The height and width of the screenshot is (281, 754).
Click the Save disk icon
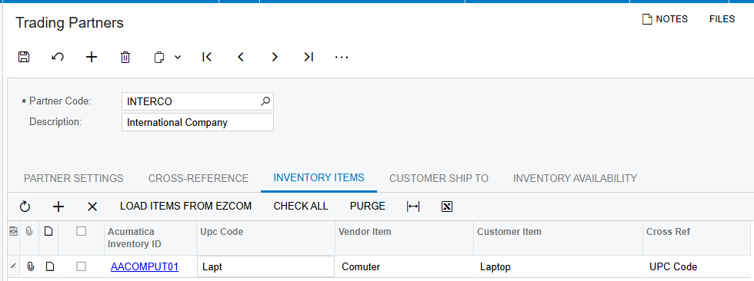[x=24, y=57]
